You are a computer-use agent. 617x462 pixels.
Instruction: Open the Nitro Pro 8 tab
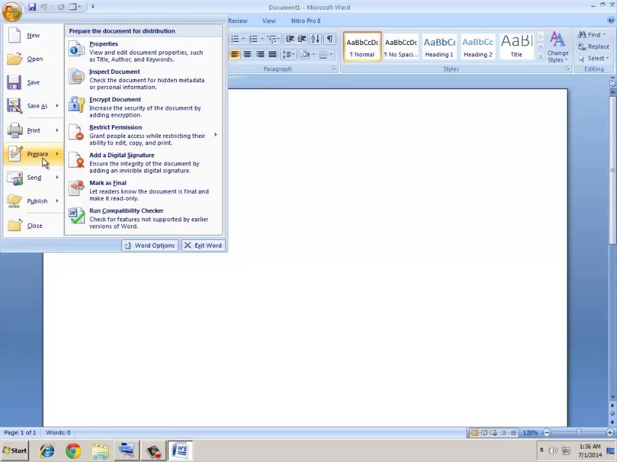(306, 21)
